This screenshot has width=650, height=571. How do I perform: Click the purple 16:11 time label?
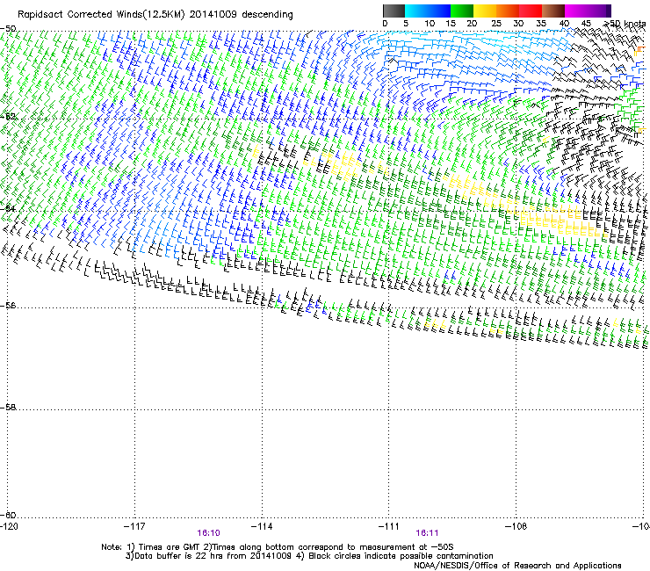(x=427, y=533)
